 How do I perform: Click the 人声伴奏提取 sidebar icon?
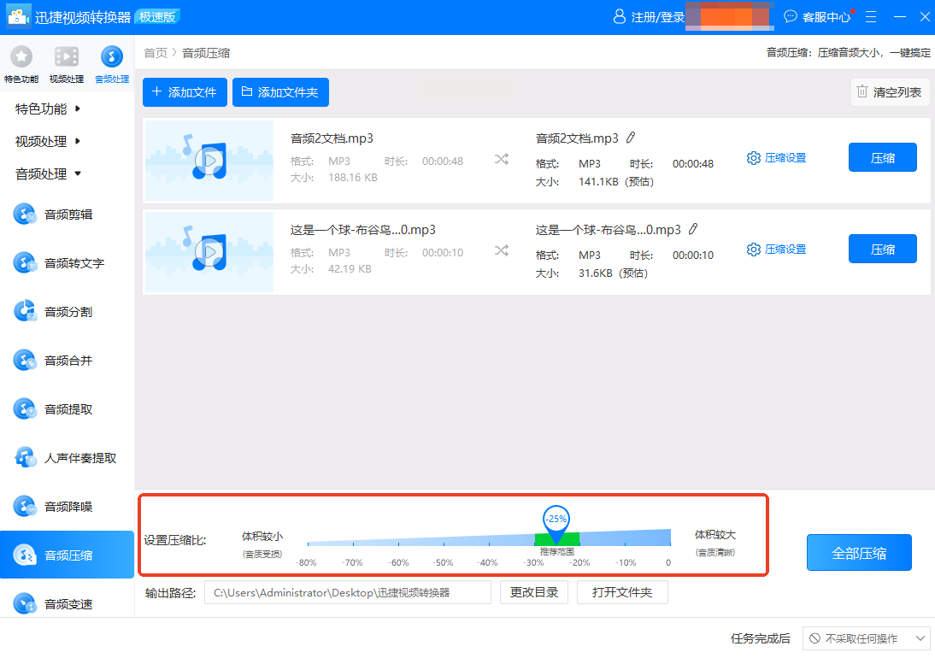25,458
